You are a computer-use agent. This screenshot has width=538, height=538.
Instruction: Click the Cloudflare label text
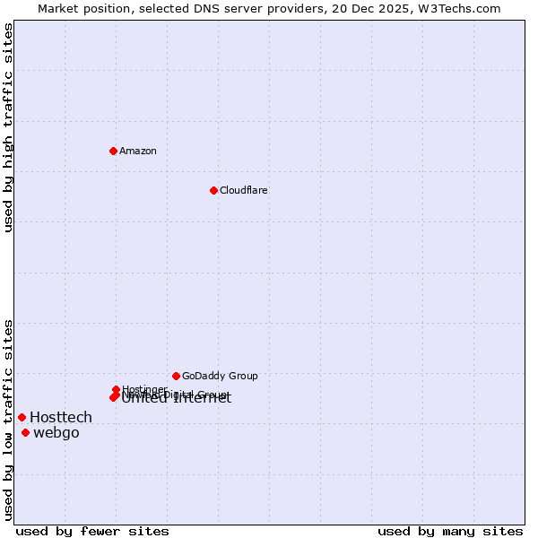(x=243, y=190)
